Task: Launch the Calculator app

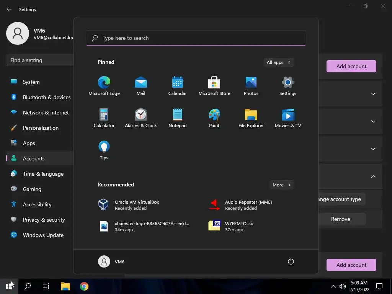Action: point(104,118)
